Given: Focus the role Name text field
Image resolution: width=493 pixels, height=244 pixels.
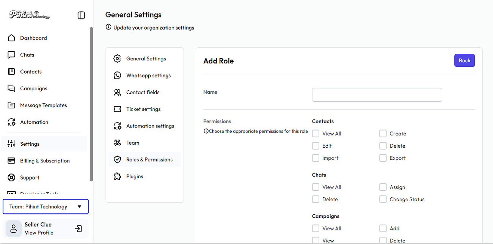Looking at the screenshot, I should pyautogui.click(x=377, y=95).
